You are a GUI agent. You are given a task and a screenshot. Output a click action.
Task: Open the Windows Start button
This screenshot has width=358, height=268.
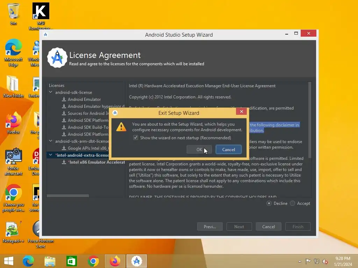(9, 261)
